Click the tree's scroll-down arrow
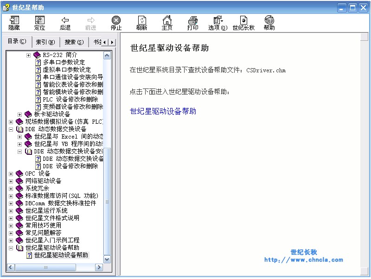Viewport: 371px width, 279px height. click(x=107, y=260)
